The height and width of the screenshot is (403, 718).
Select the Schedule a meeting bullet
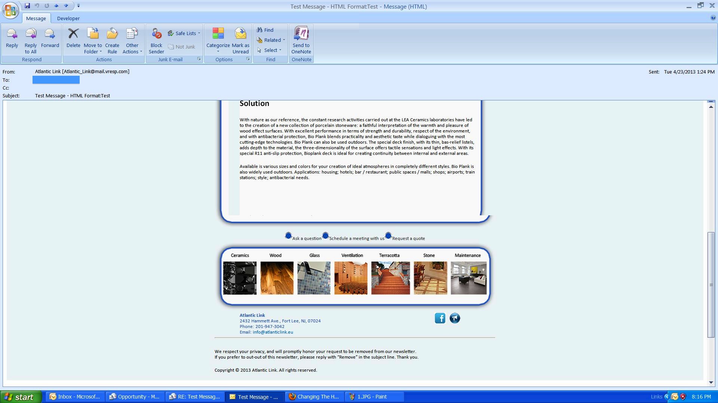click(x=325, y=236)
